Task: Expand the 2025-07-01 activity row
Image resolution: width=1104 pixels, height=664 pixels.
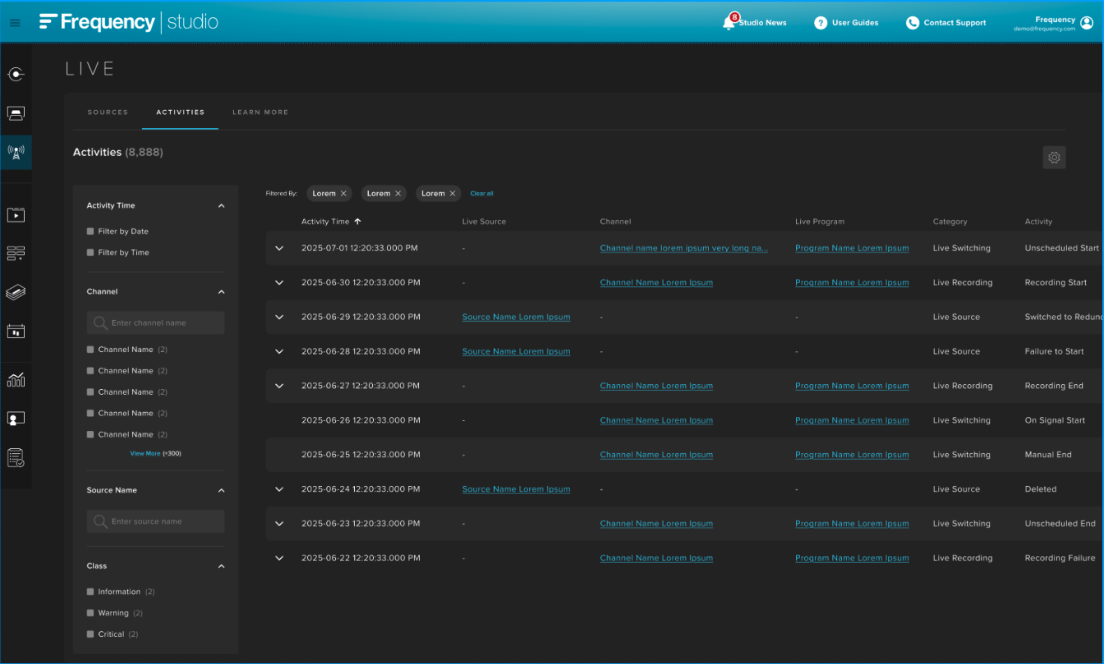Action: click(x=279, y=248)
